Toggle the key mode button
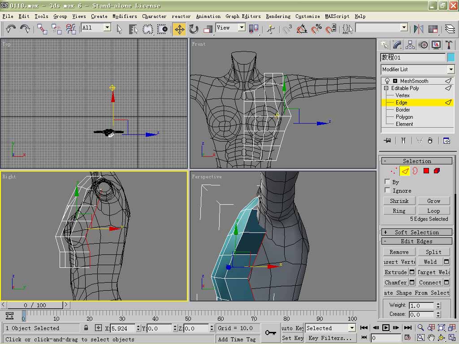Image resolution: width=459 pixels, height=344 pixels. click(x=364, y=338)
